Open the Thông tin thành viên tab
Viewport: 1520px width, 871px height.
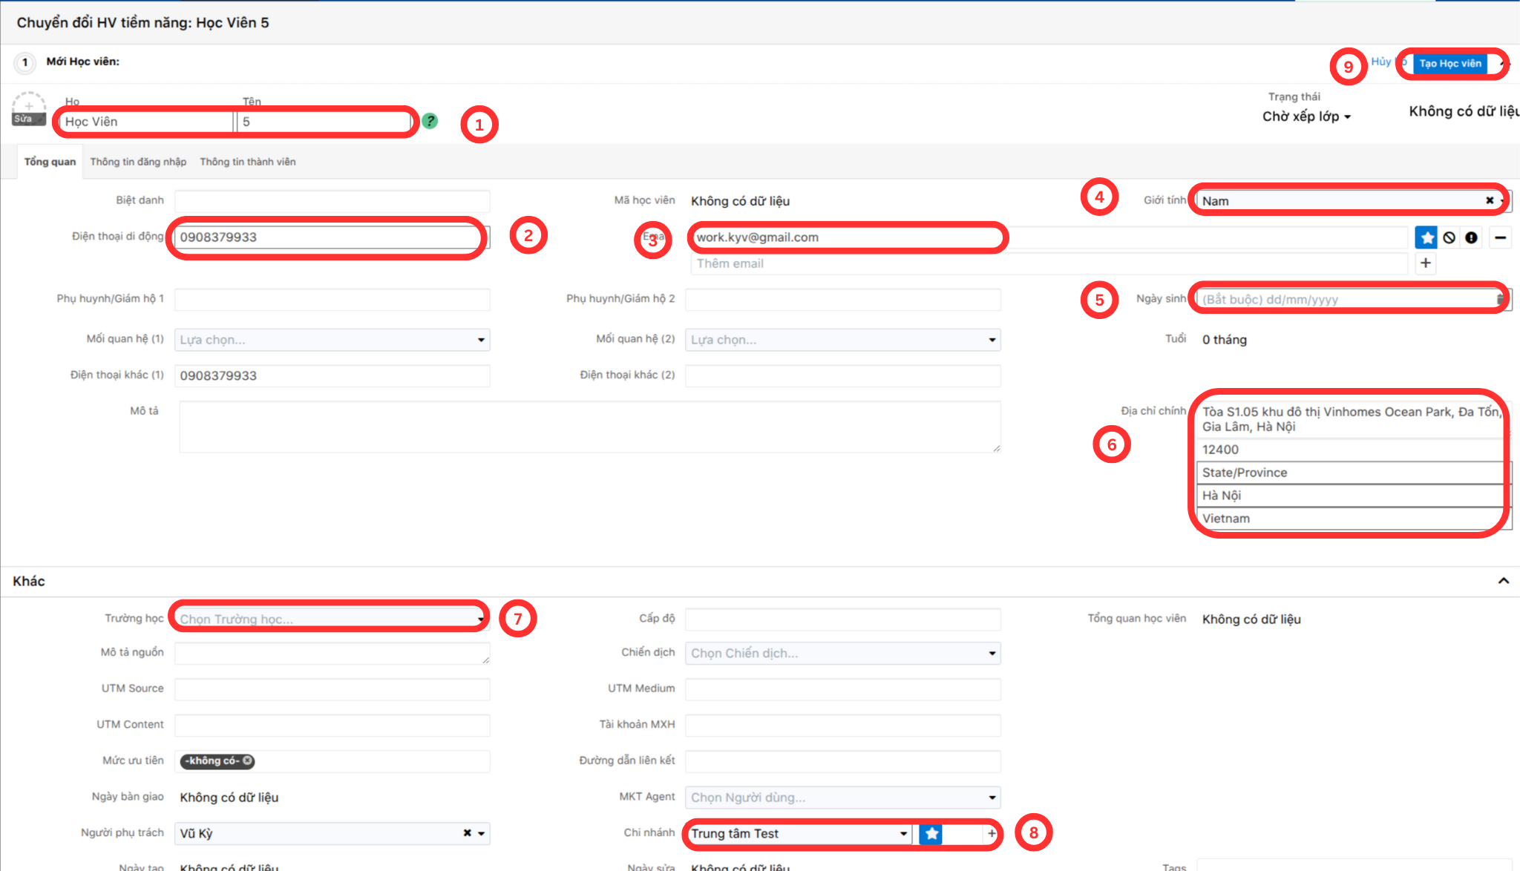(x=247, y=162)
